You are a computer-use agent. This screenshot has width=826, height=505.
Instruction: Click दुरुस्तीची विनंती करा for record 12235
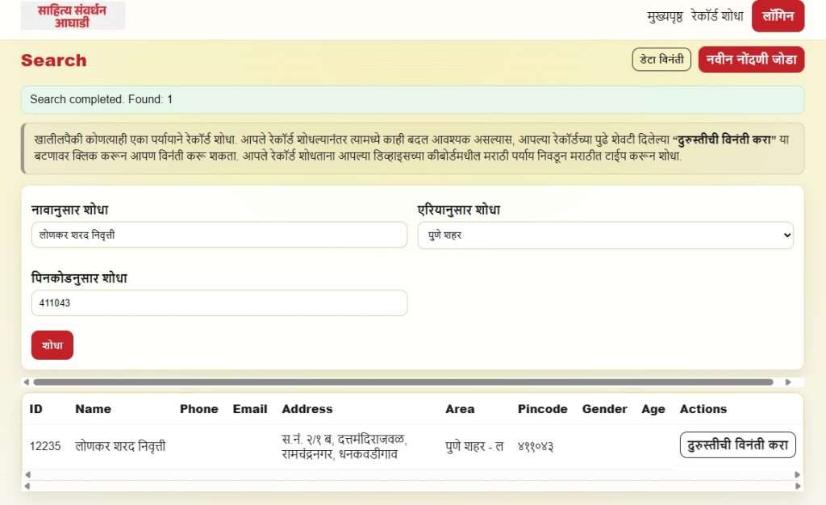[737, 445]
